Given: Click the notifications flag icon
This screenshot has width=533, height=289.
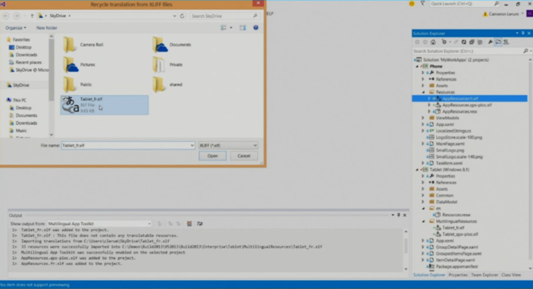Looking at the screenshot, I should [423, 4].
